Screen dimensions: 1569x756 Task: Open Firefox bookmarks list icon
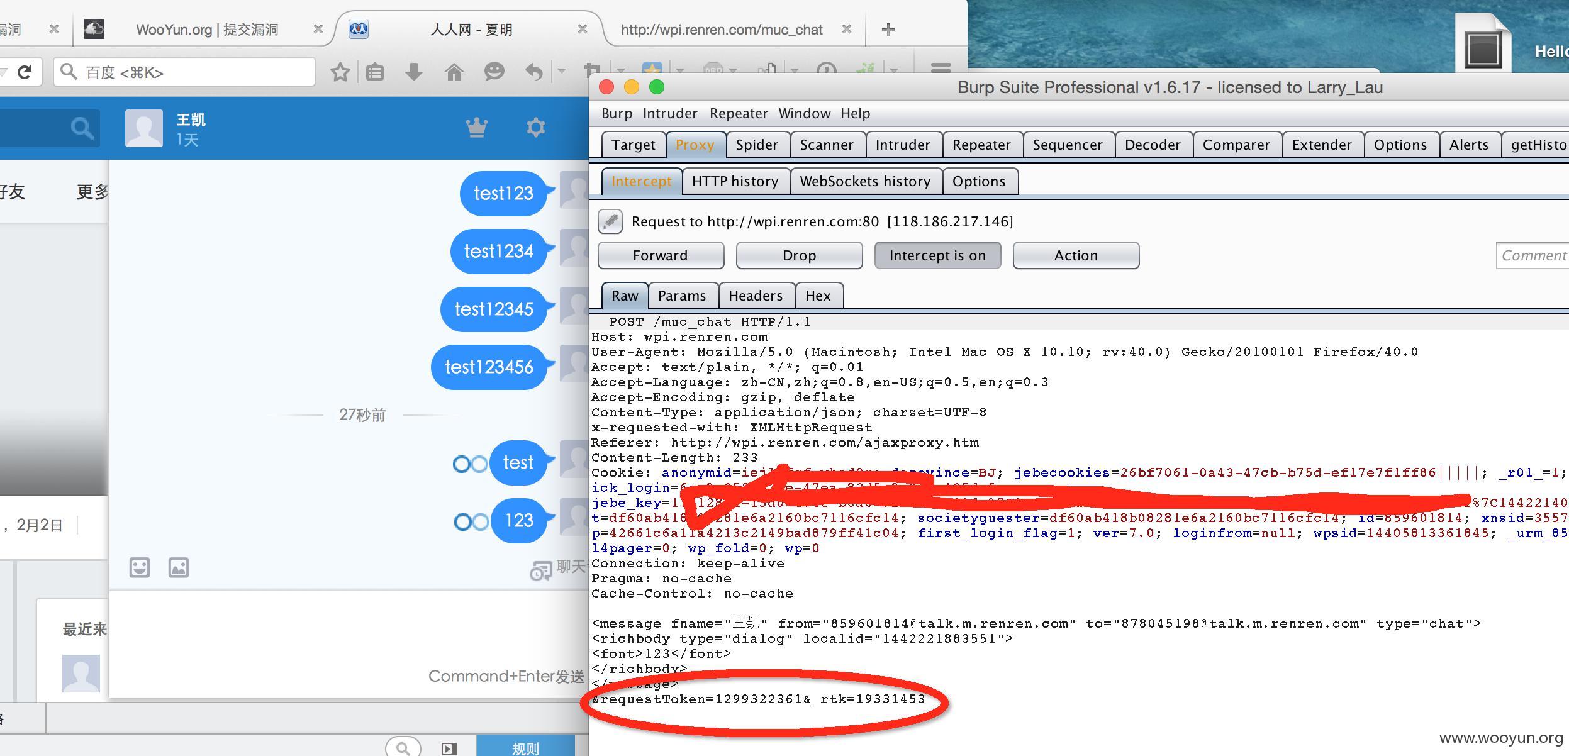point(375,72)
